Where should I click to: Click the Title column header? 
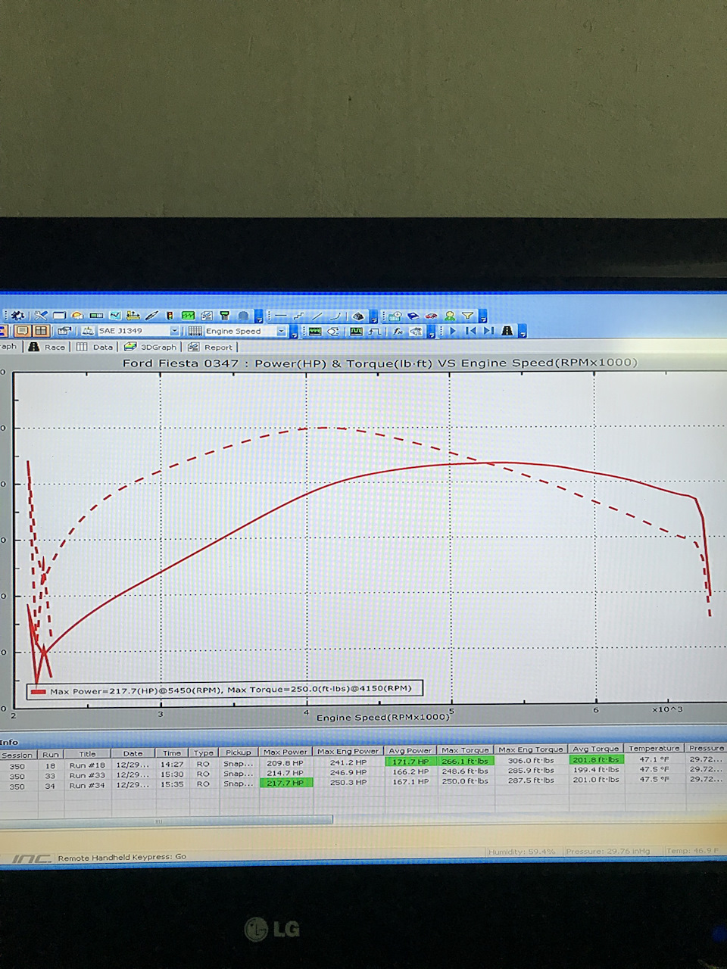pyautogui.click(x=87, y=753)
